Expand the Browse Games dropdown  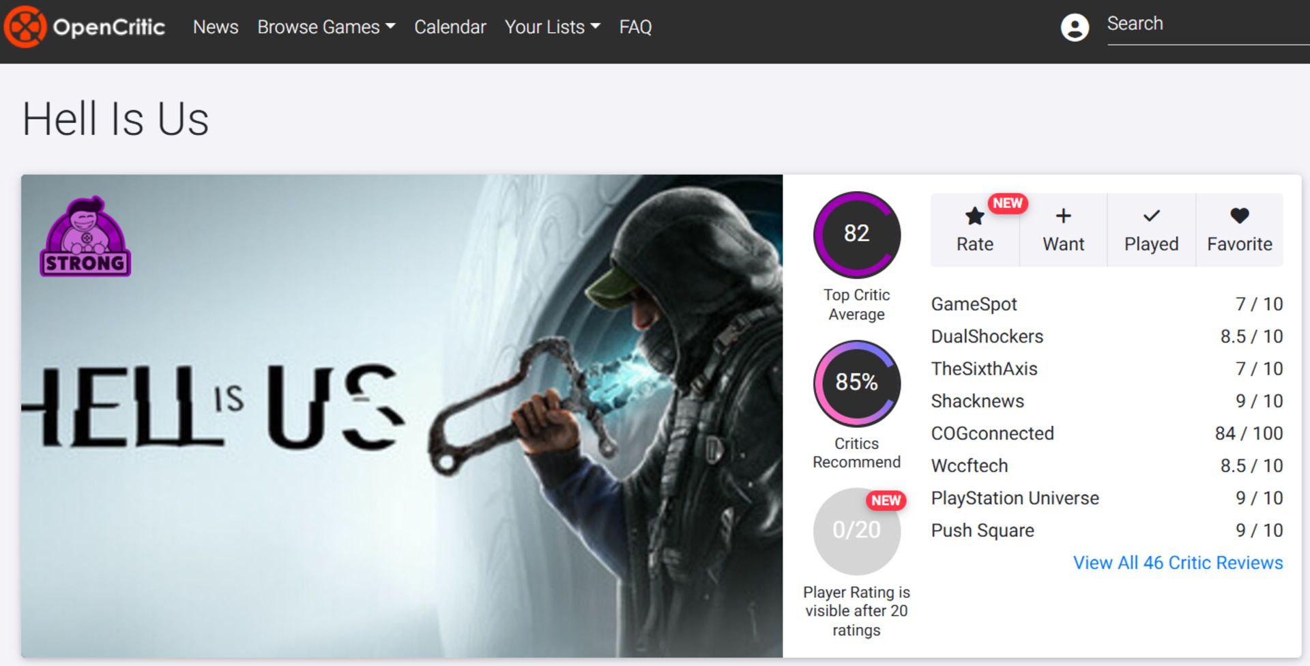click(326, 27)
